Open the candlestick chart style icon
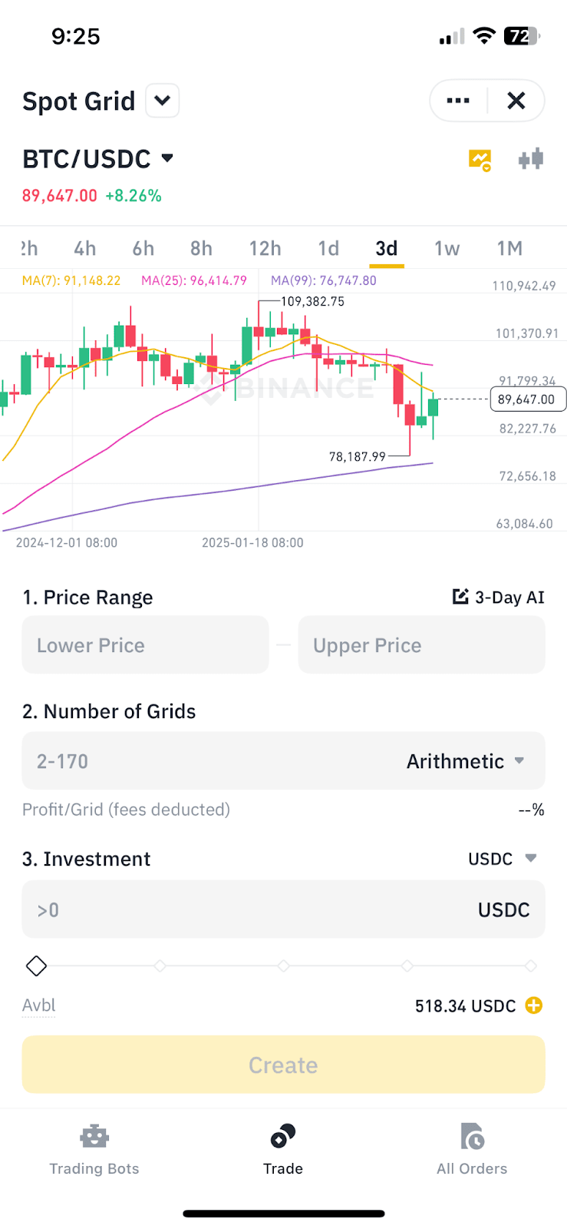The width and height of the screenshot is (567, 1229). 530,159
